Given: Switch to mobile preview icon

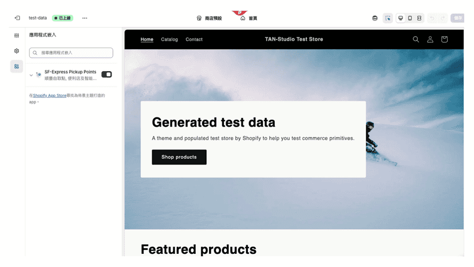Looking at the screenshot, I should 410,18.
